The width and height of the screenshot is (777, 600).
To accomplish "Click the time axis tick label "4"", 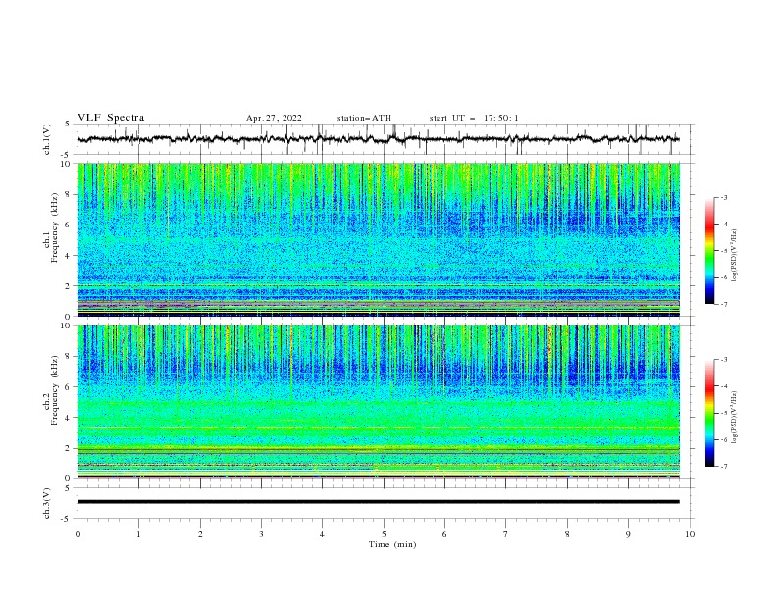I will coord(322,534).
